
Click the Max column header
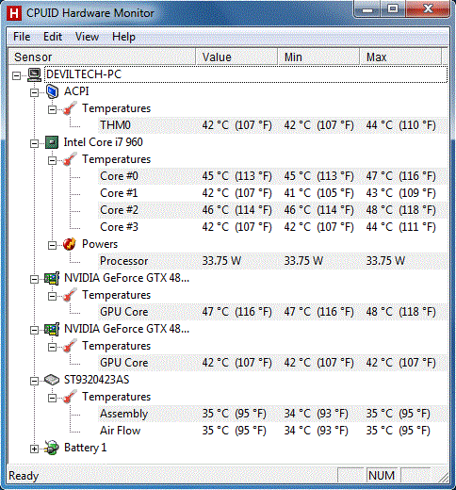[x=400, y=57]
